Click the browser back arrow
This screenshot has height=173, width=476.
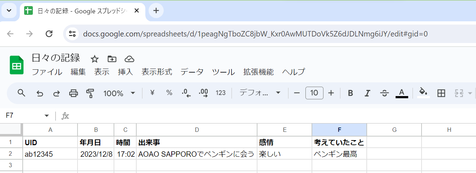10,34
